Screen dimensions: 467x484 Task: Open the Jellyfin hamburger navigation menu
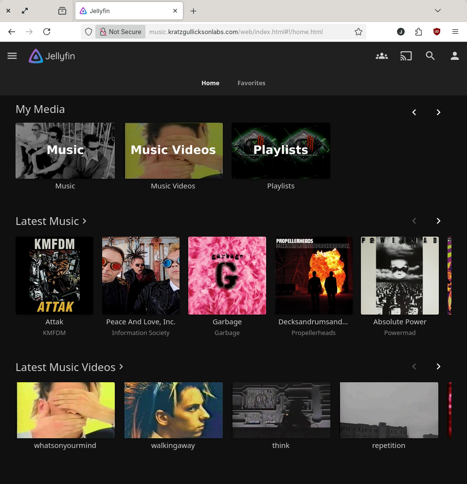[12, 56]
